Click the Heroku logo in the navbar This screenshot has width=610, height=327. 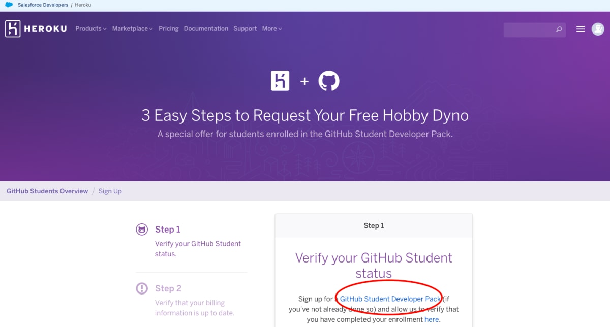tap(36, 29)
